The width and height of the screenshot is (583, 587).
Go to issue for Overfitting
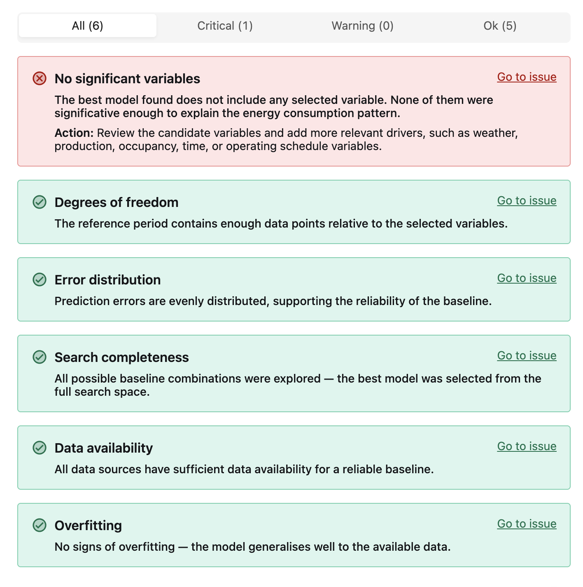(527, 524)
